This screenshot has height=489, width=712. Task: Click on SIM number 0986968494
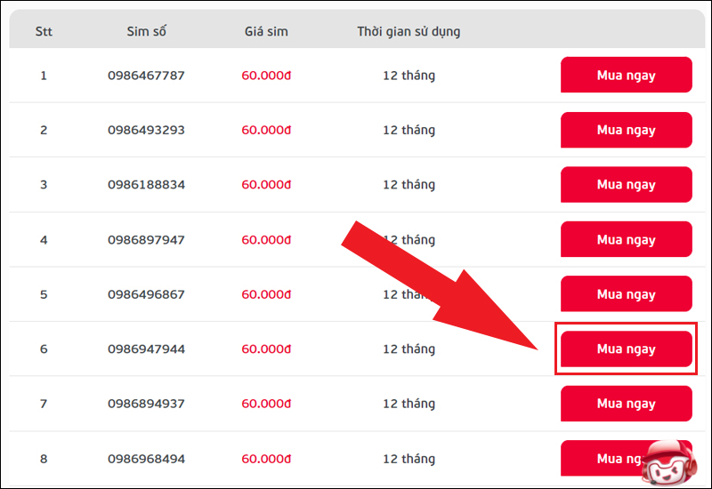pos(146,459)
